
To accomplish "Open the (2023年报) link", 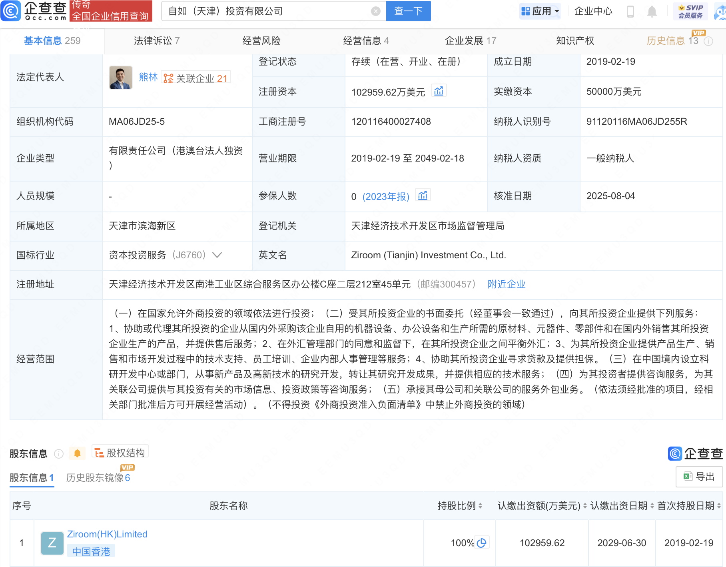I will click(x=386, y=196).
